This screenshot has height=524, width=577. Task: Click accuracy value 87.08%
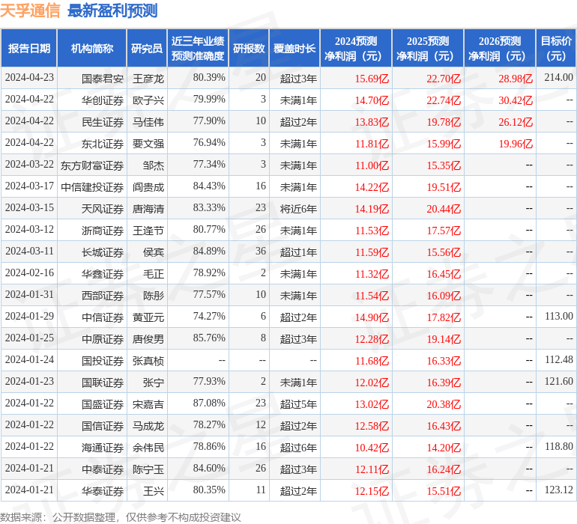[x=209, y=403]
